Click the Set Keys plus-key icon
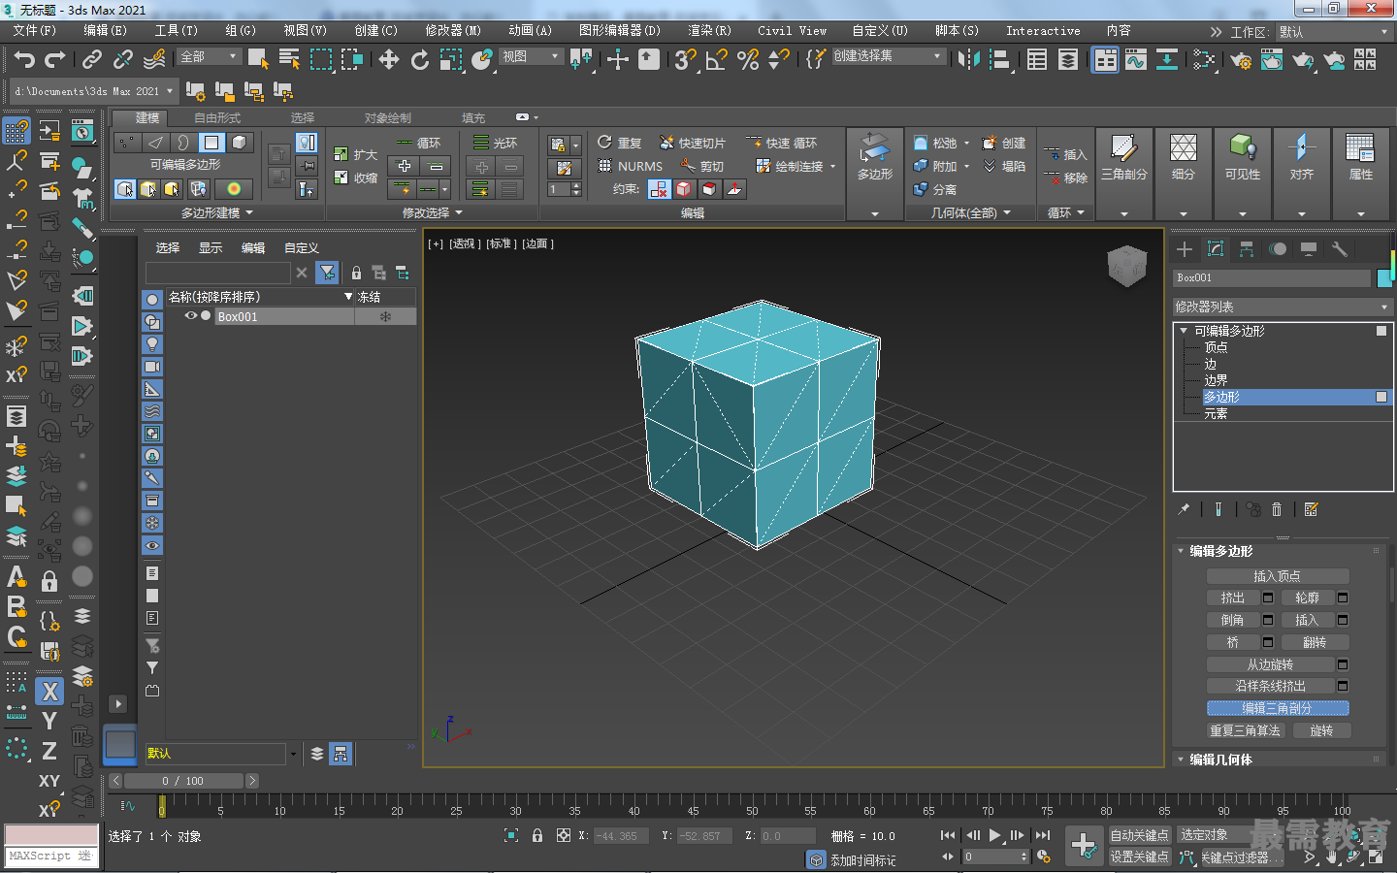Image resolution: width=1397 pixels, height=873 pixels. coord(1084,845)
